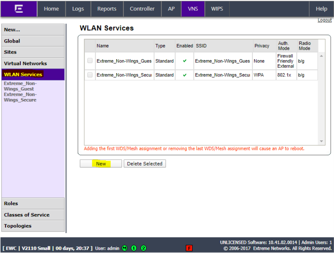Click the Enabled column header

184,46
